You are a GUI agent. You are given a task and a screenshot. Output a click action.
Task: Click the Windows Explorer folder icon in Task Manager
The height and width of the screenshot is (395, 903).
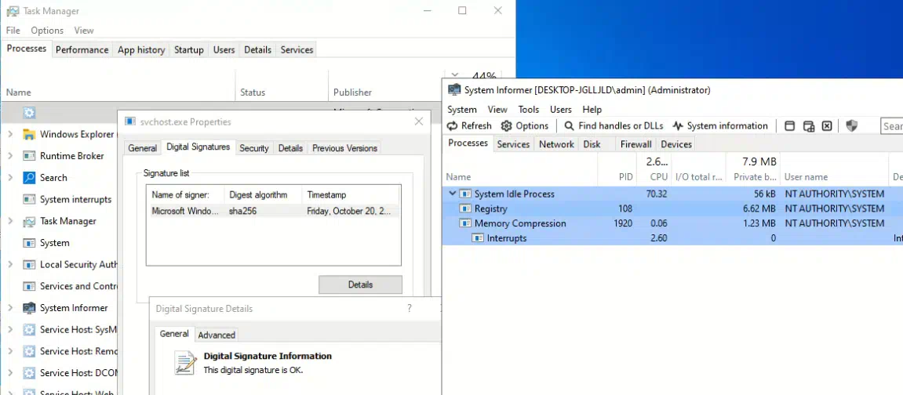tap(29, 135)
